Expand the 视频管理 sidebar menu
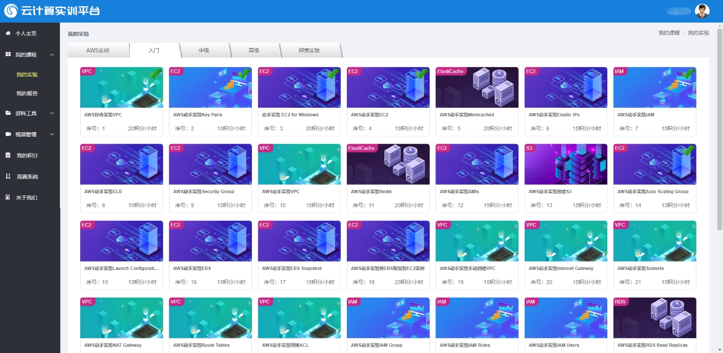Viewport: 723px width, 353px height. pos(52,134)
